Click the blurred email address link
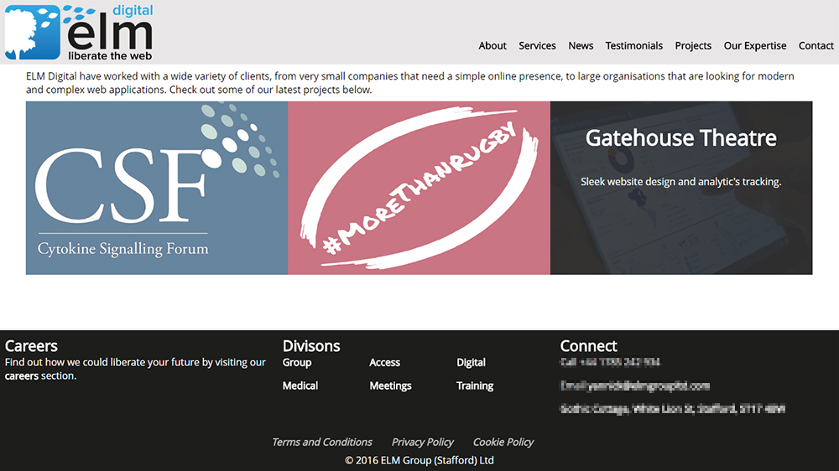Viewport: 839px width, 471px height. click(x=635, y=386)
